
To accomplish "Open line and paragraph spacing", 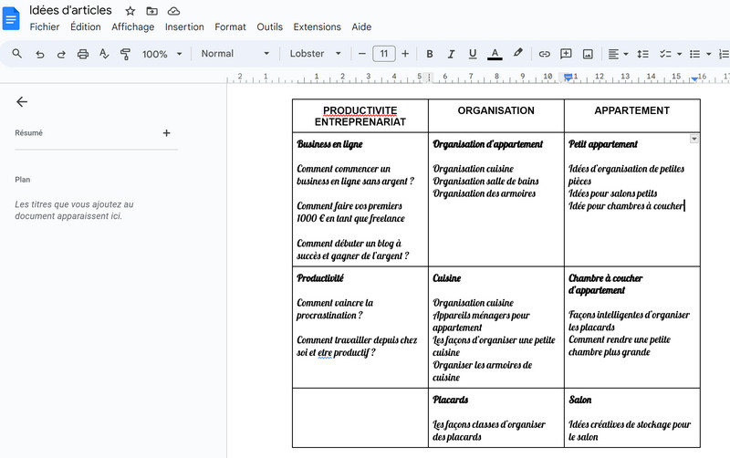I will tap(643, 54).
